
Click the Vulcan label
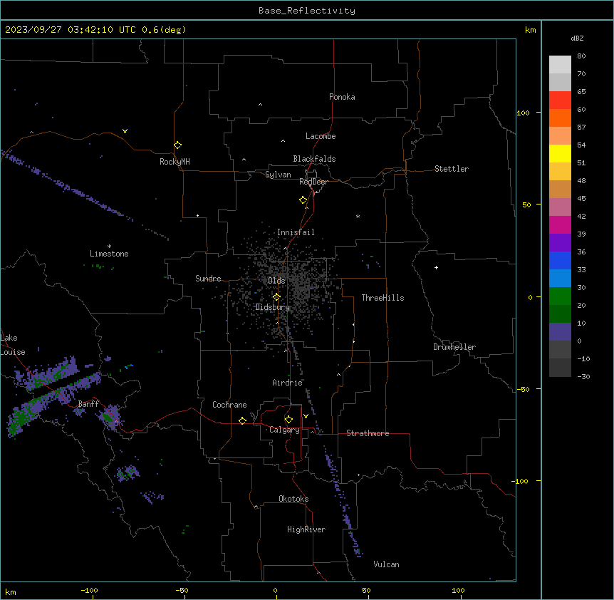point(386,564)
